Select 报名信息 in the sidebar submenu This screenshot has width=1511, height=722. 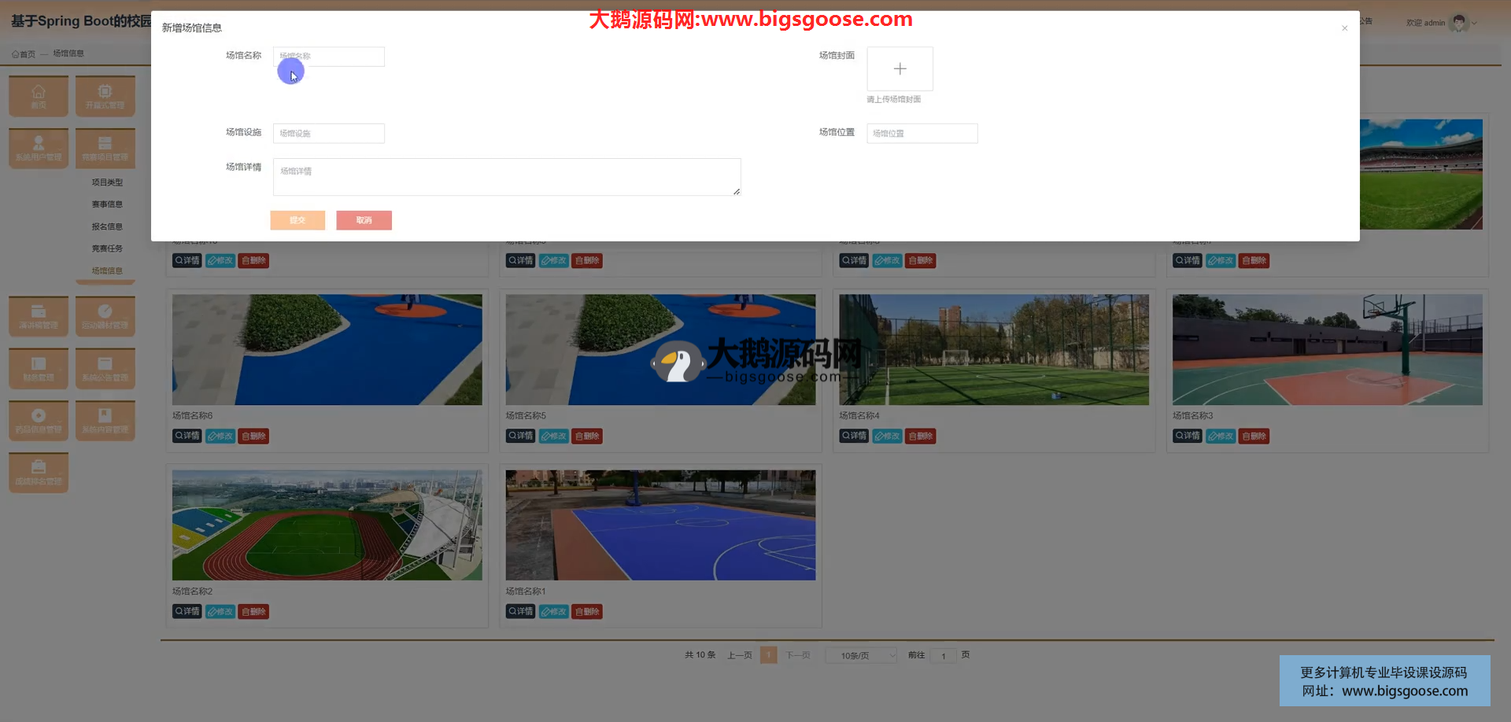tap(107, 227)
